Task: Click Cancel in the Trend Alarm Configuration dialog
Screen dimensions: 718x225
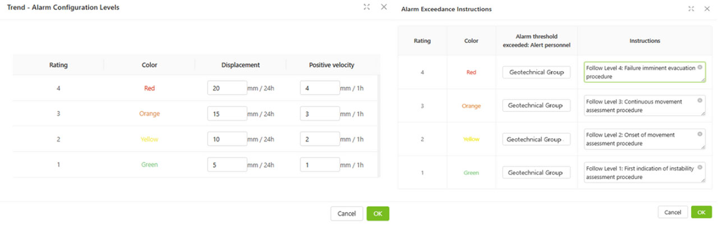Action: pyautogui.click(x=347, y=213)
